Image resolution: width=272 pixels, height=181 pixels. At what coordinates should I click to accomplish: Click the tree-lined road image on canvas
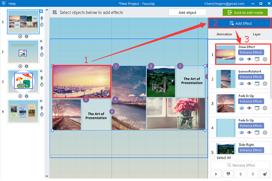coord(67,114)
